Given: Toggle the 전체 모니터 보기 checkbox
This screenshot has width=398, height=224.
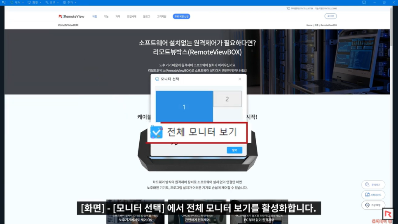Looking at the screenshot, I should pos(157,132).
